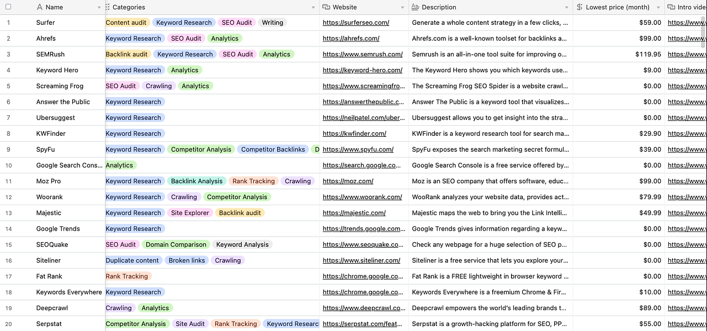707x331 pixels.
Task: Click the Categories column header label
Action: [129, 7]
